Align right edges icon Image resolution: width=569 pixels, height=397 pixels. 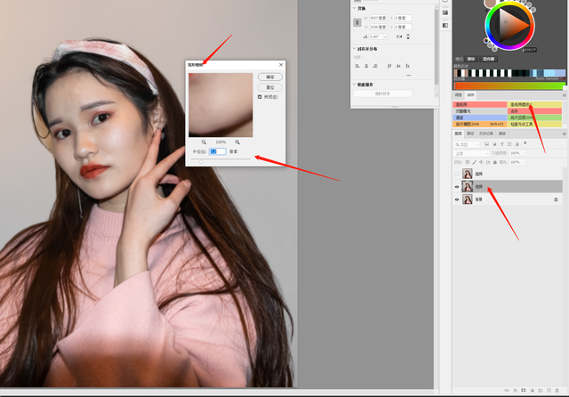(375, 66)
